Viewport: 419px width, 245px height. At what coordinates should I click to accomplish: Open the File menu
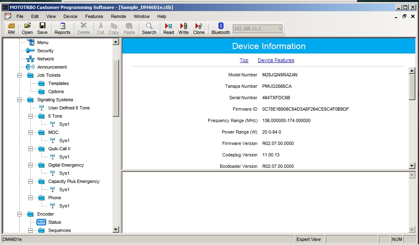pyautogui.click(x=20, y=16)
